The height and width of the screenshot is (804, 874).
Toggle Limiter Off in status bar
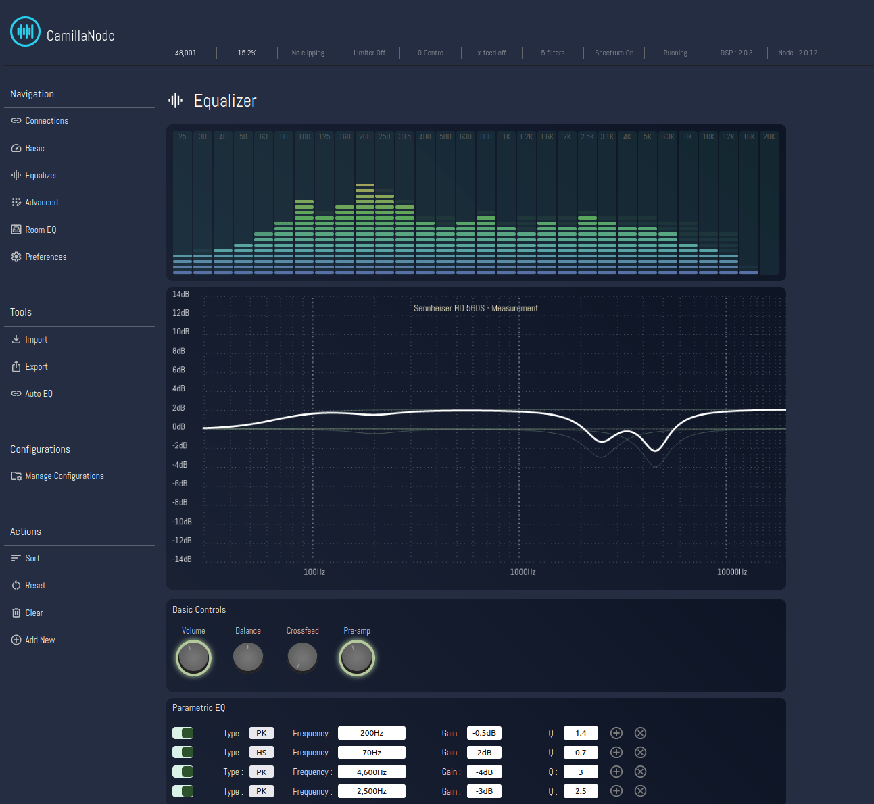tap(369, 53)
